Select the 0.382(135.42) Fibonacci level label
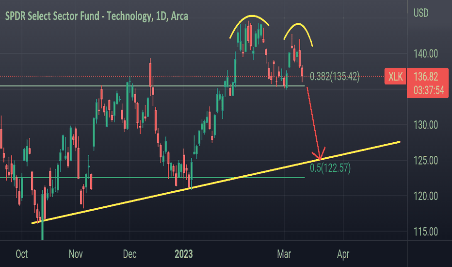 click(x=335, y=77)
